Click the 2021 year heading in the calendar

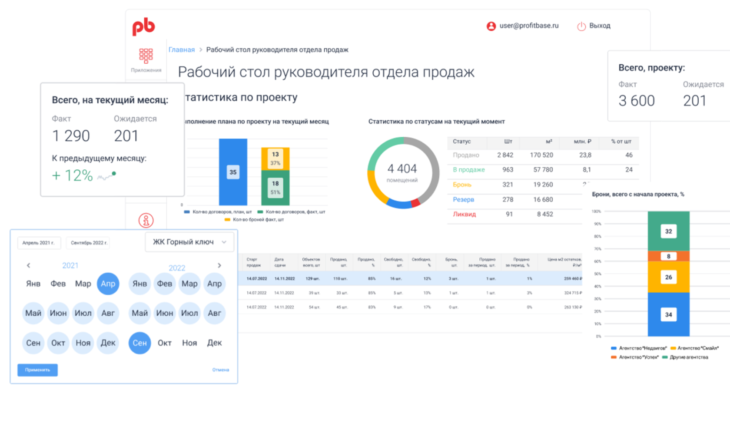click(x=70, y=265)
